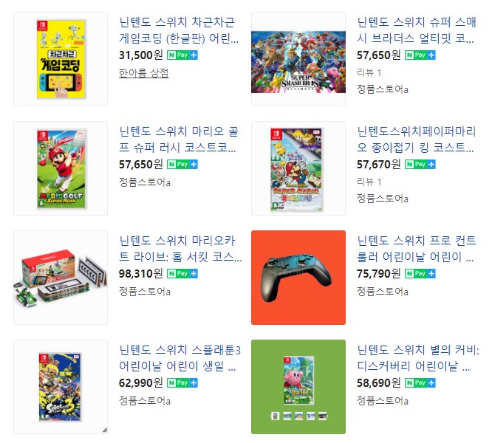This screenshot has height=443, width=492.
Task: Click the NPay badge beside the 75,790원 price
Action: [420, 274]
